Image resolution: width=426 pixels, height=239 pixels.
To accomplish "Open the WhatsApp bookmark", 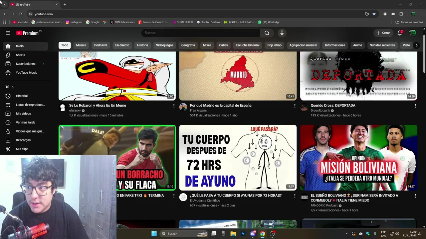I will pos(269,22).
